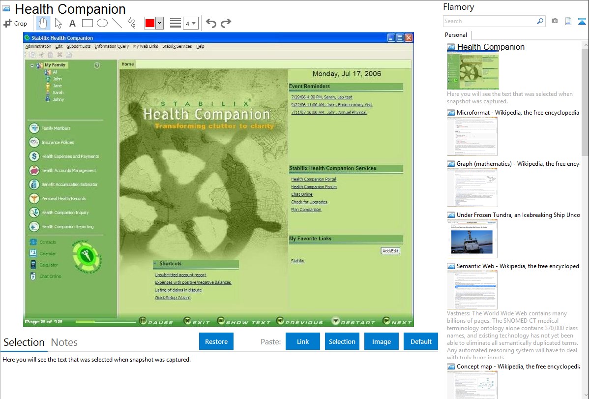Click the Calendar icon in sidebar
The width and height of the screenshot is (589, 399).
click(x=33, y=253)
